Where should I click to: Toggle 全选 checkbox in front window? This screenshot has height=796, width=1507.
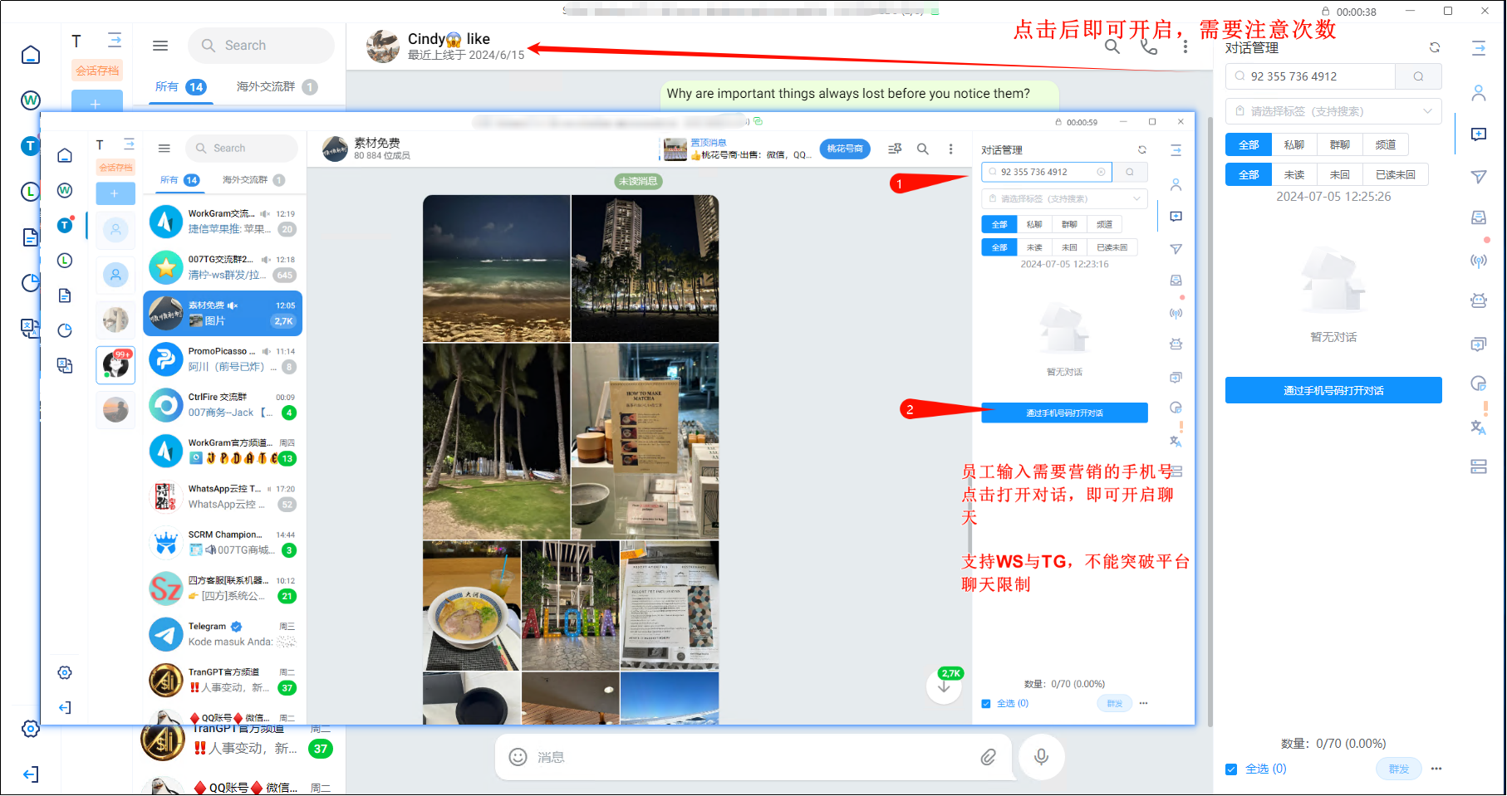[x=986, y=704]
